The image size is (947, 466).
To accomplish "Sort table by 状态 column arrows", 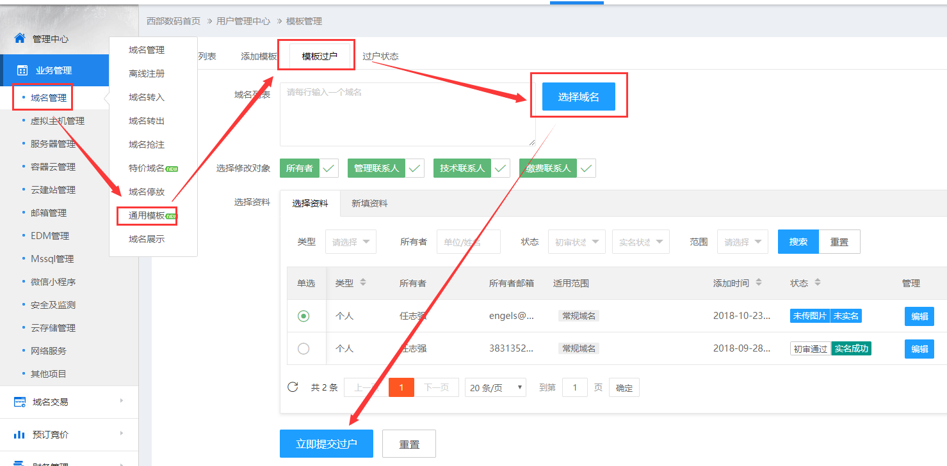I will [818, 283].
